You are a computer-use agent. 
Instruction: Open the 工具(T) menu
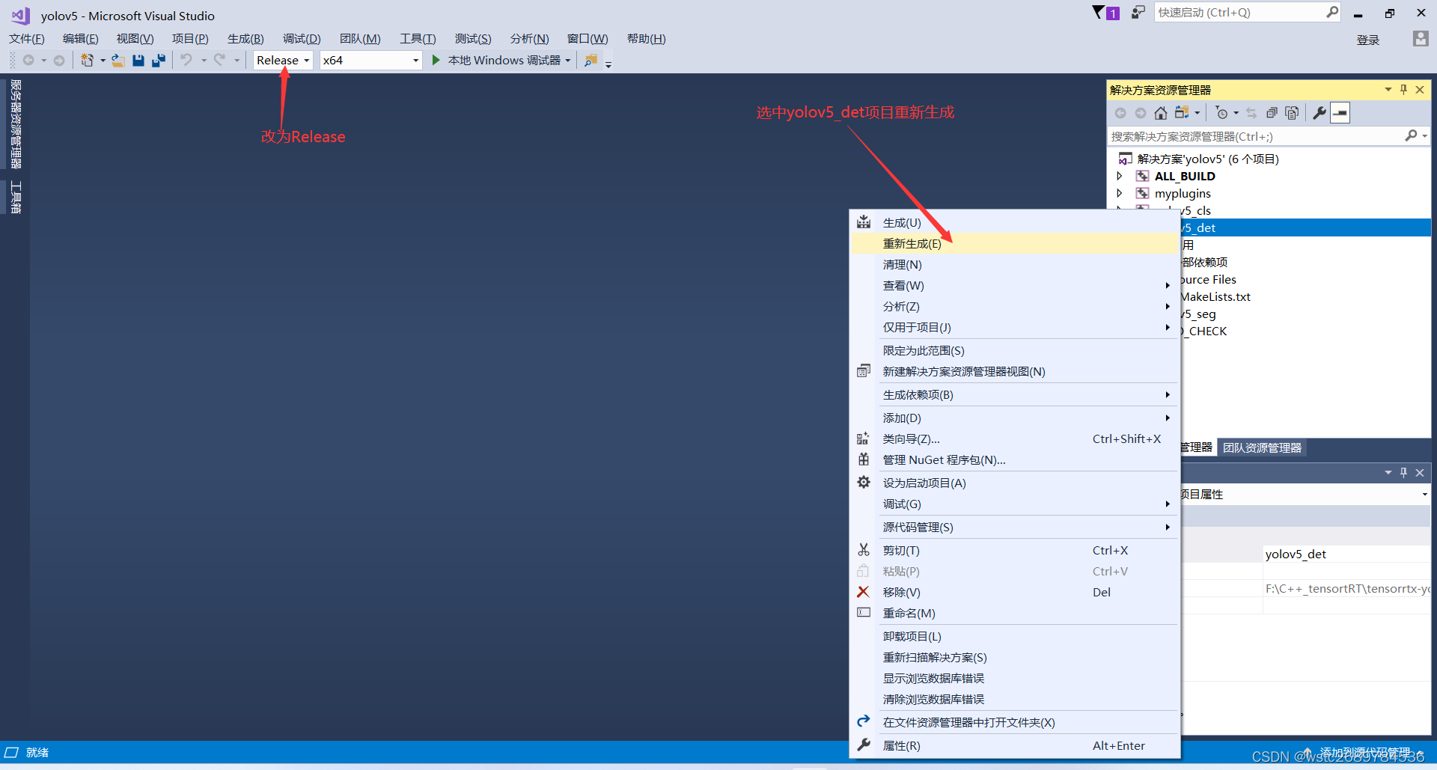[x=418, y=39]
